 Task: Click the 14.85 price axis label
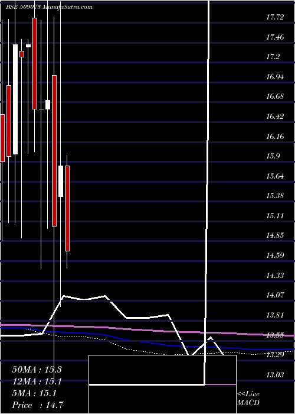[275, 235]
